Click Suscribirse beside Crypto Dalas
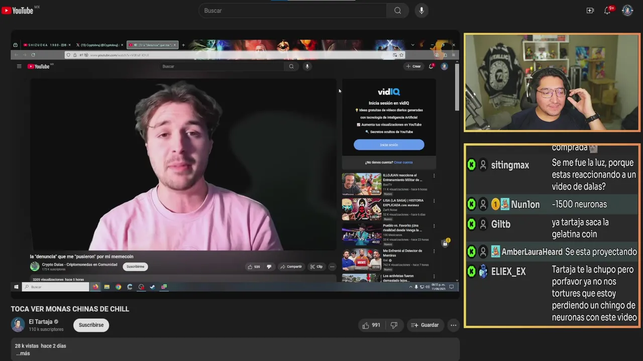Viewport: 643px width, 361px height. (x=135, y=267)
